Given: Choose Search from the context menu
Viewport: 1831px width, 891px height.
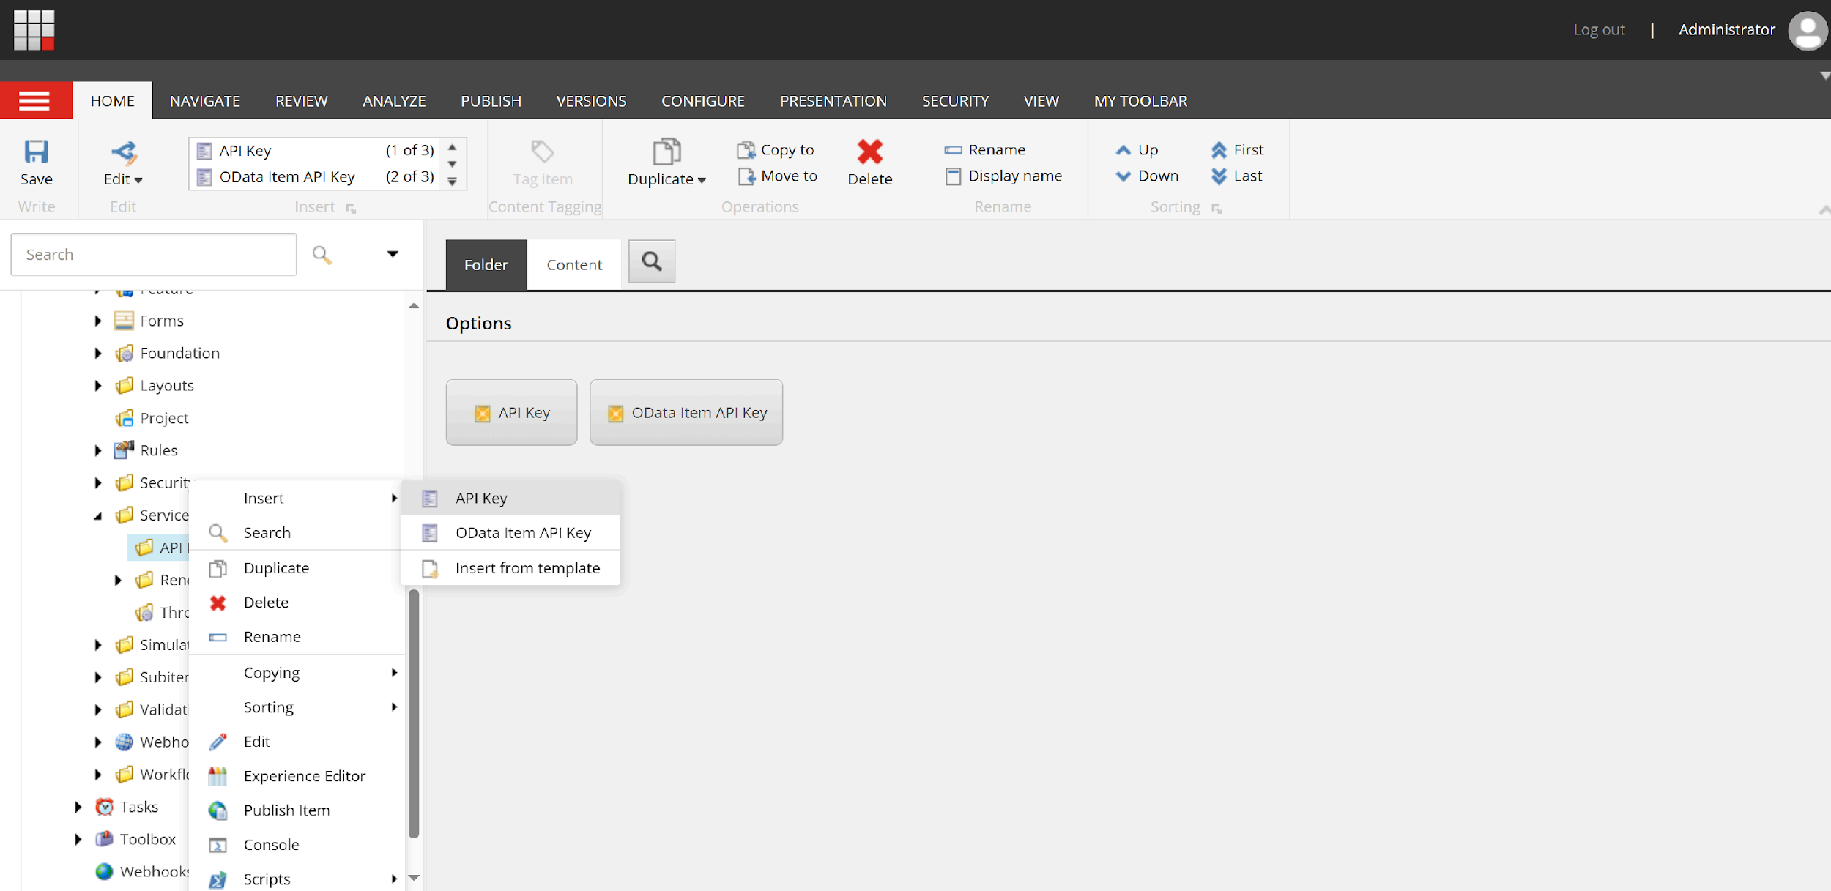Looking at the screenshot, I should pyautogui.click(x=297, y=533).
